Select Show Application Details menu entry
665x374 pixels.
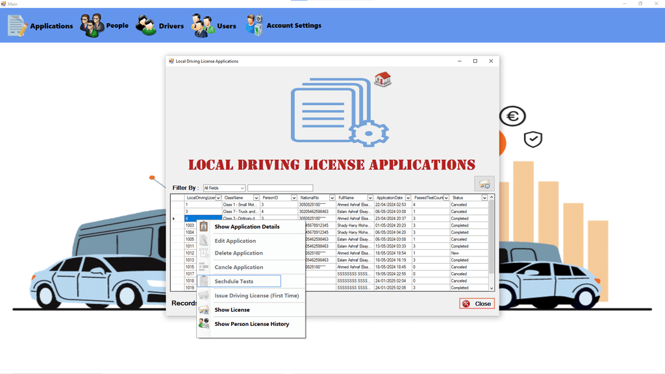pos(247,227)
